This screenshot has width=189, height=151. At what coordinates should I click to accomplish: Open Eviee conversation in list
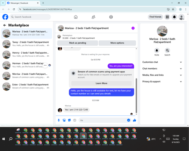(26, 86)
